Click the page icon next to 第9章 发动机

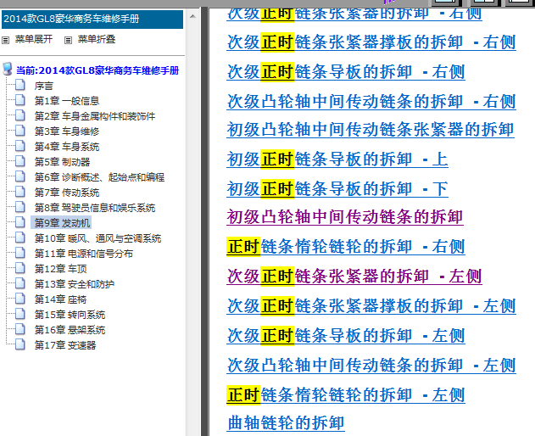pos(20,222)
